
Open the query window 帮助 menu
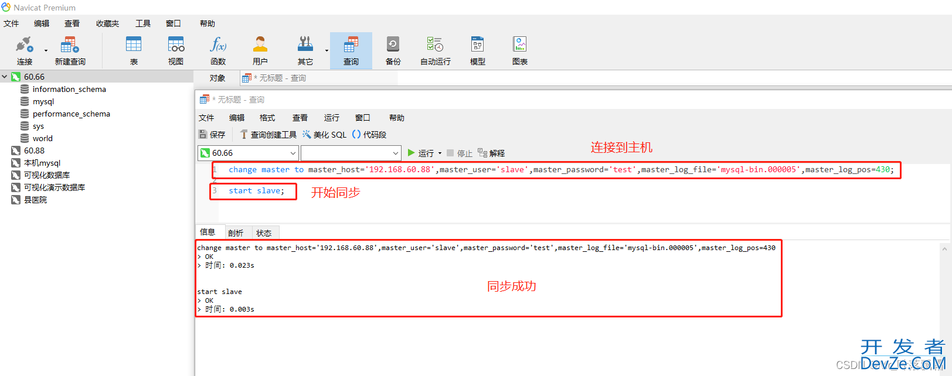click(x=397, y=118)
